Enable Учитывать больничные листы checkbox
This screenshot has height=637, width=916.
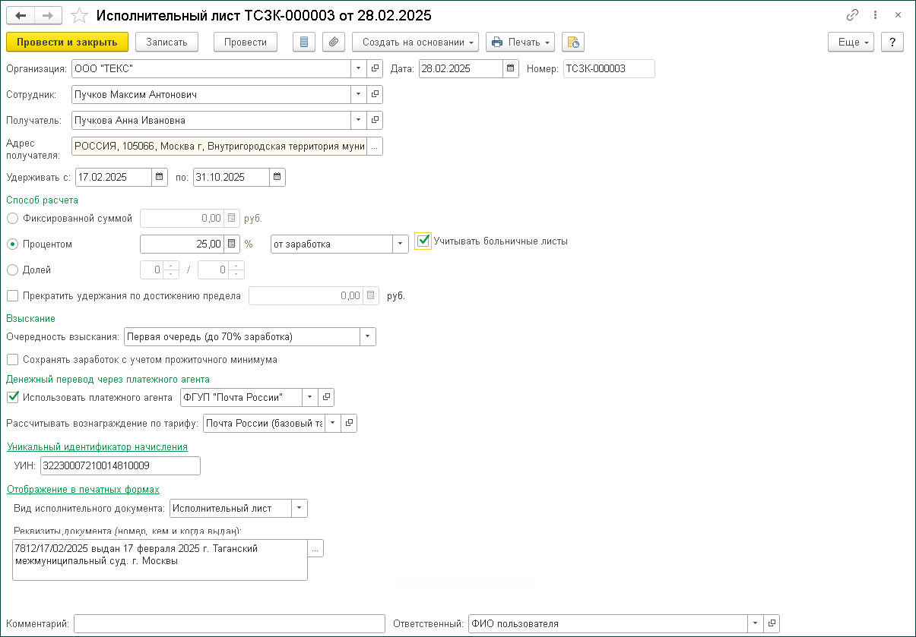[x=423, y=241]
